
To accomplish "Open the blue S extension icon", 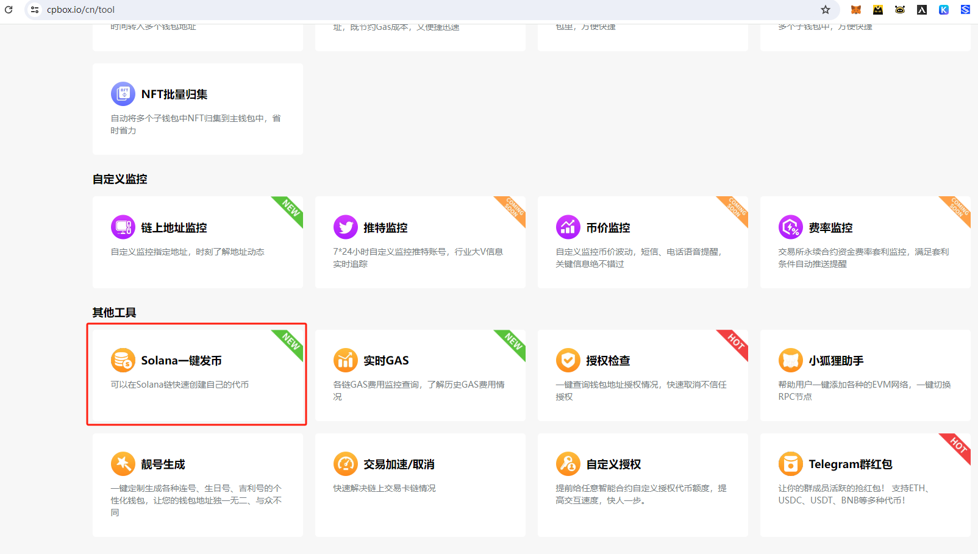I will pyautogui.click(x=965, y=10).
